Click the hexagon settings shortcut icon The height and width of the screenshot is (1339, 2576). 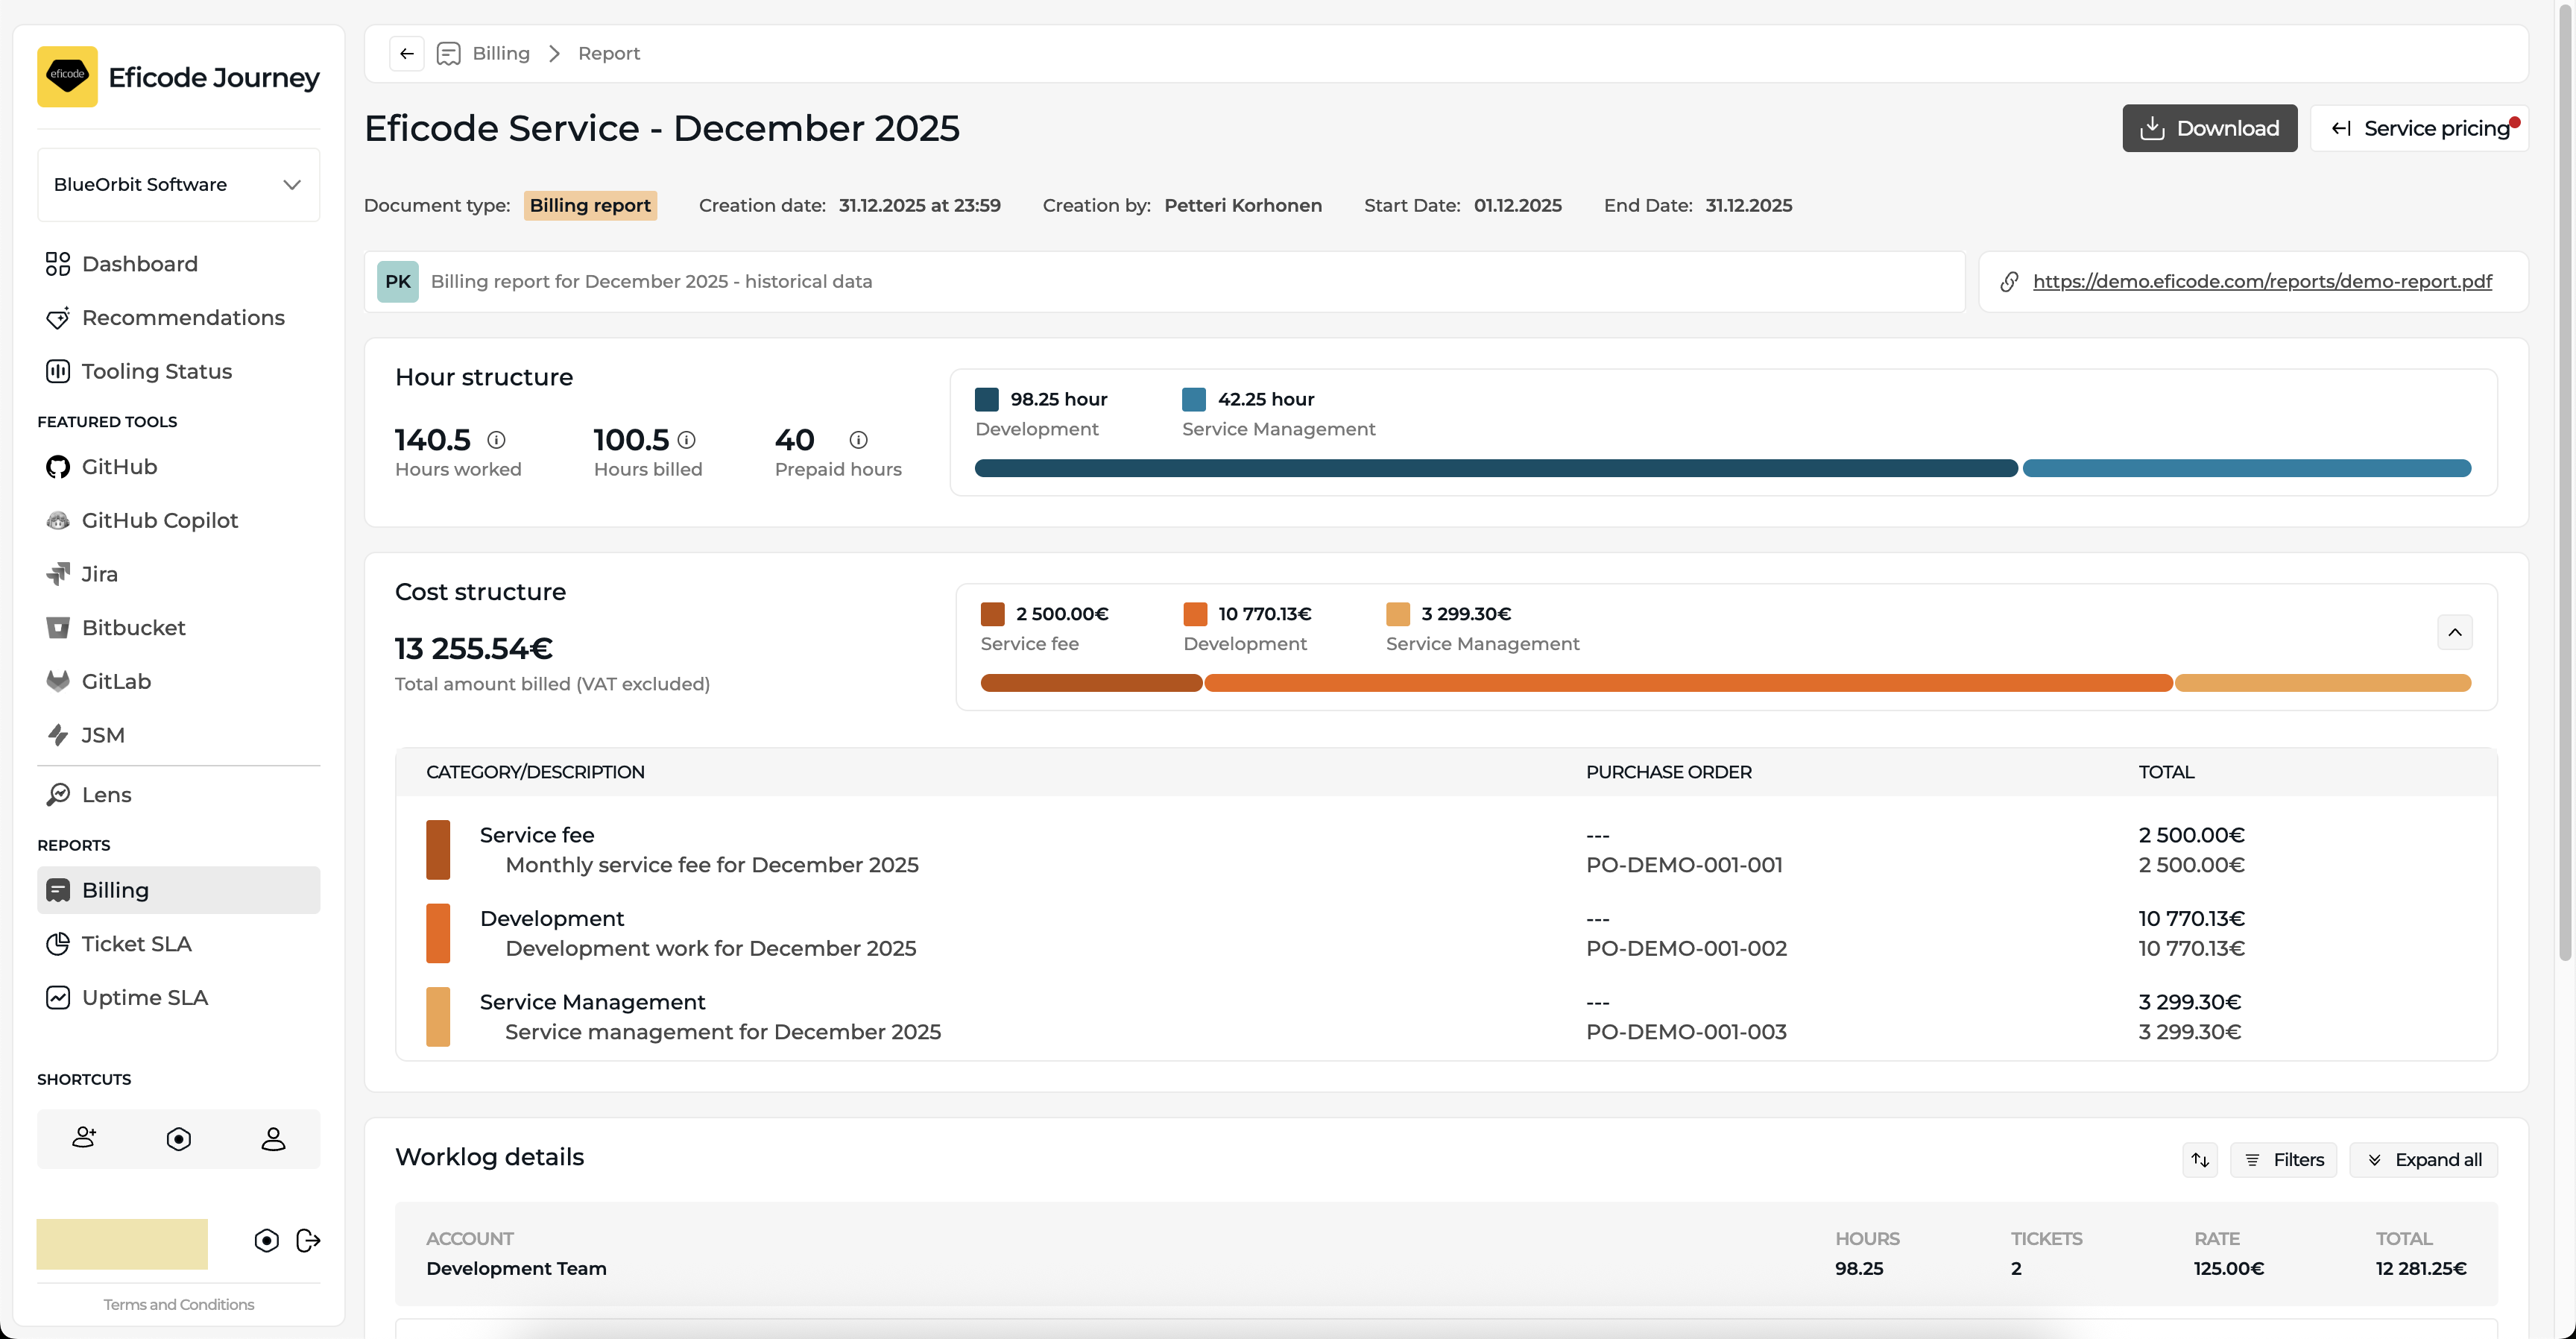(178, 1139)
